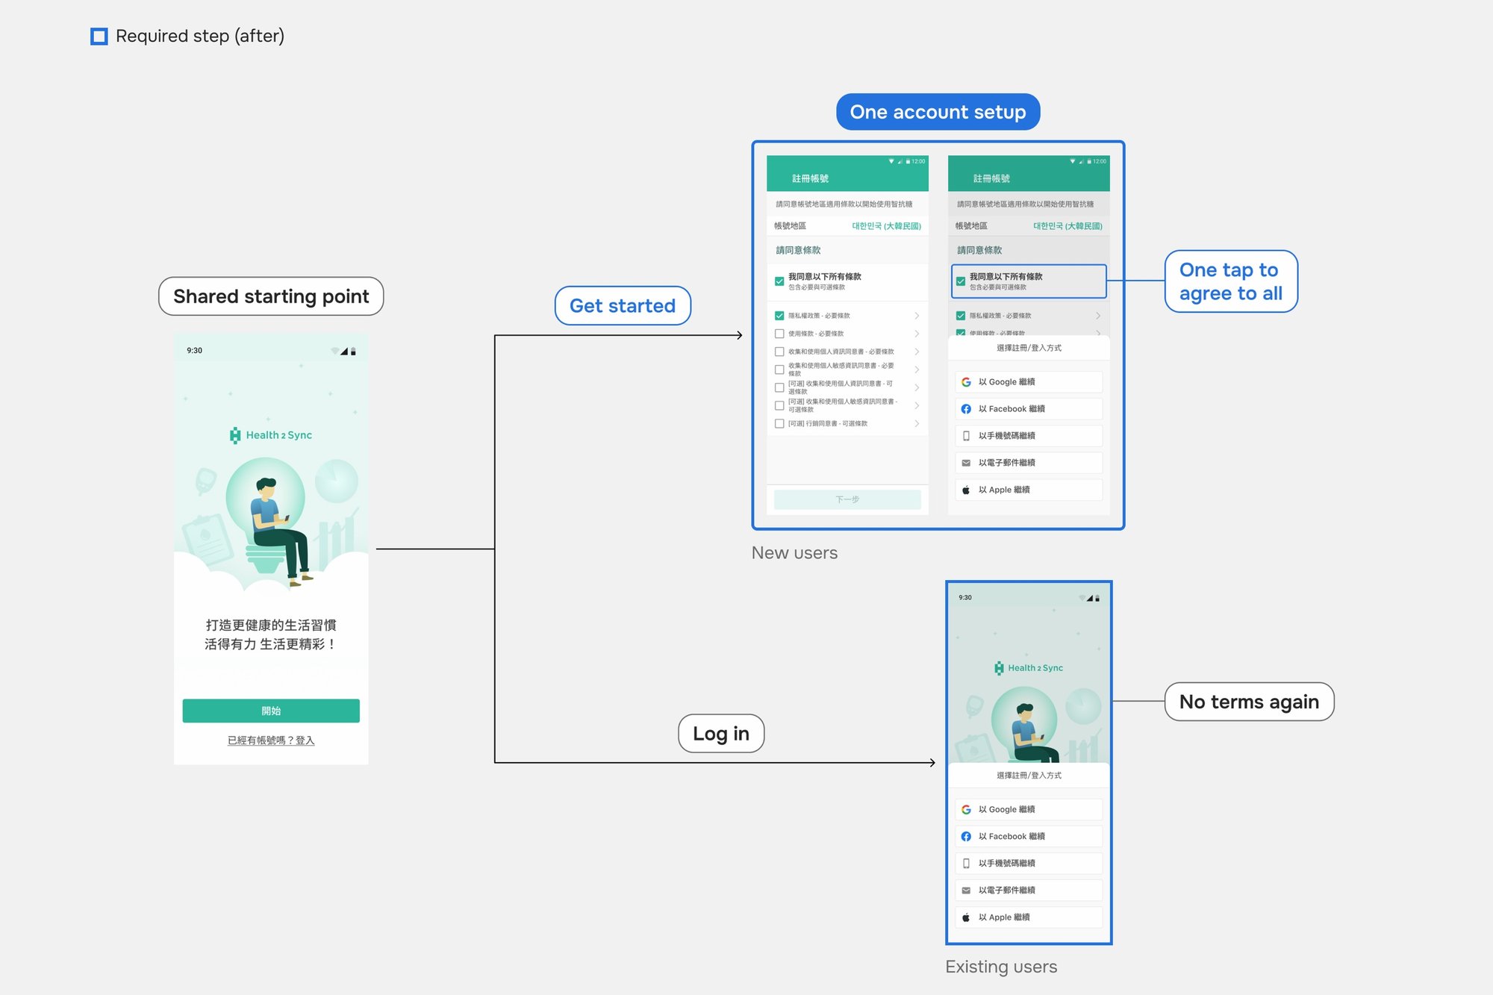1493x995 pixels.
Task: Check [可選] 收集和使用個人資訊同意書 checkbox
Action: [779, 387]
